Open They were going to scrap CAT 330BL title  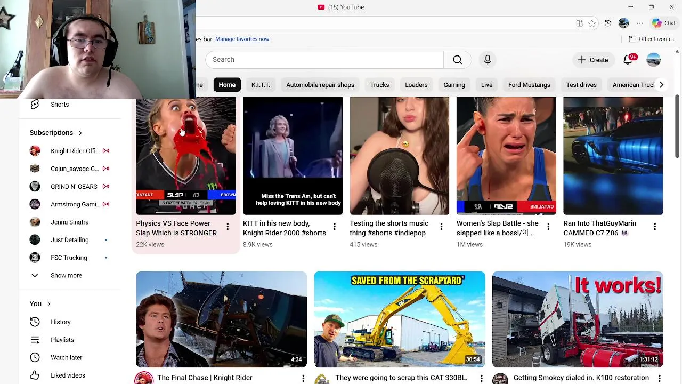coord(401,378)
